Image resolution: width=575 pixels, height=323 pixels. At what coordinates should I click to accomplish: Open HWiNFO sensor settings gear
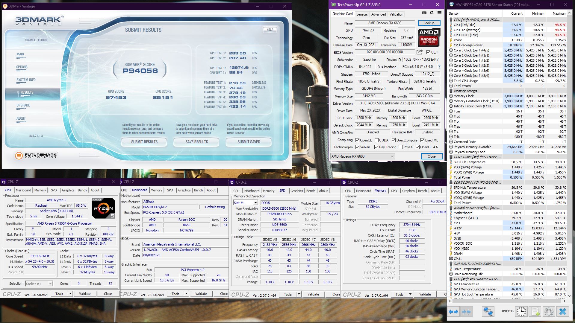[x=549, y=312]
